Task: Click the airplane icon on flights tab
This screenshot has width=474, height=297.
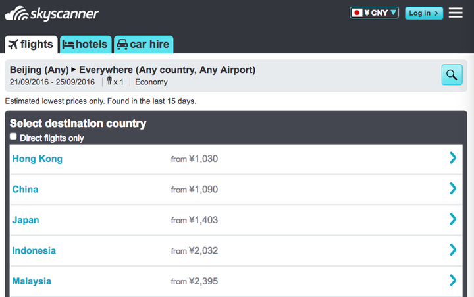Action: click(x=13, y=44)
